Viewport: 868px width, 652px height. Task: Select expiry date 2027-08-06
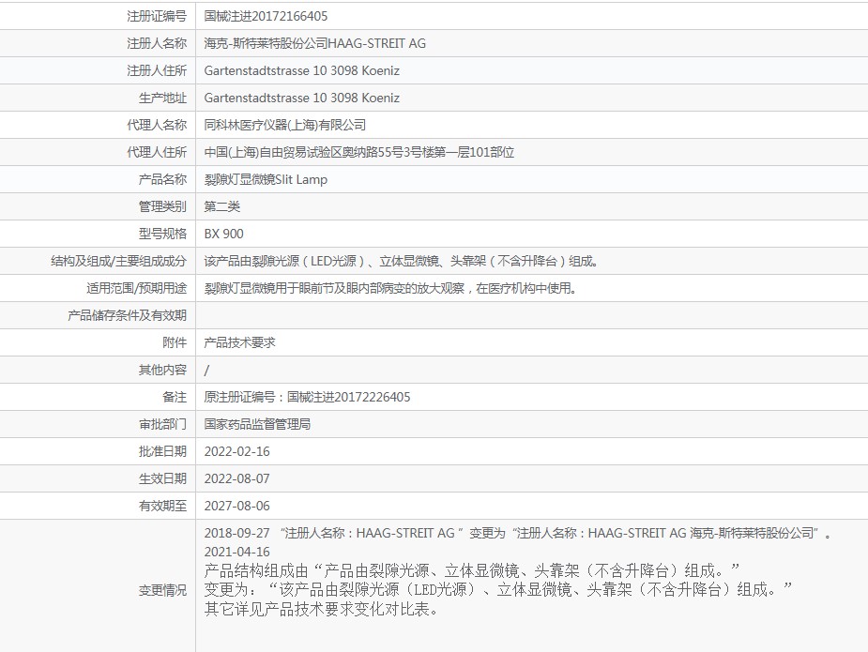[236, 506]
